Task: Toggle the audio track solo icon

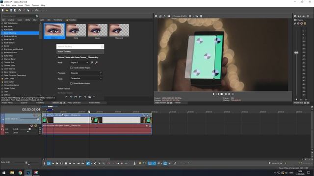Action: click(36, 126)
